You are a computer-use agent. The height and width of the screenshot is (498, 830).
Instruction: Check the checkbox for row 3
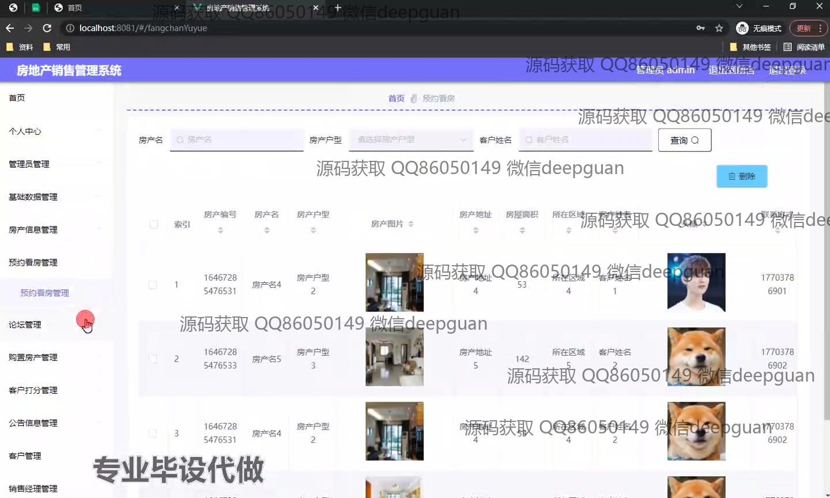pos(153,433)
